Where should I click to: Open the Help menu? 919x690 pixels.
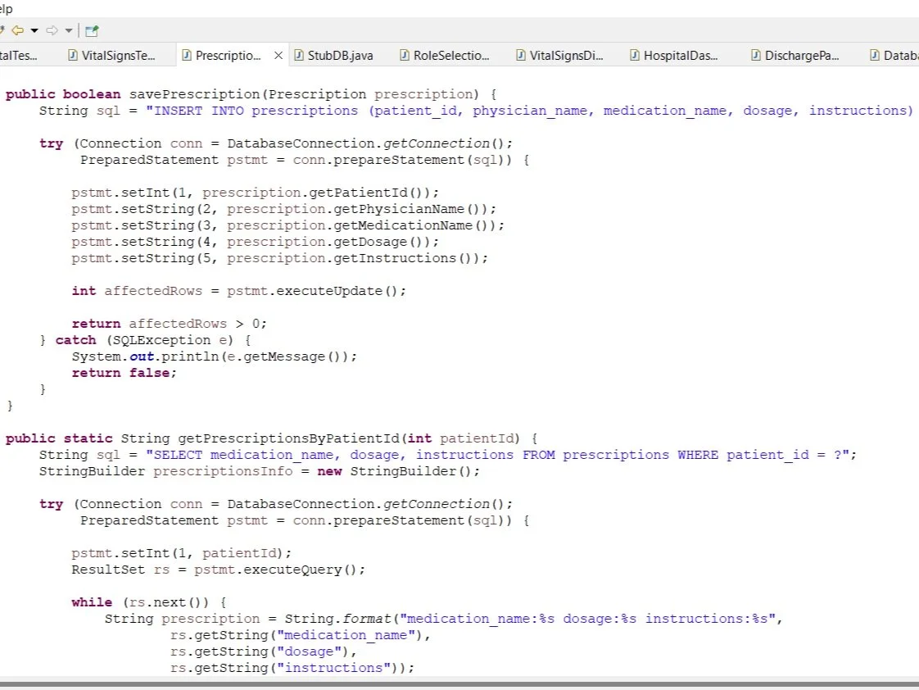(x=6, y=8)
